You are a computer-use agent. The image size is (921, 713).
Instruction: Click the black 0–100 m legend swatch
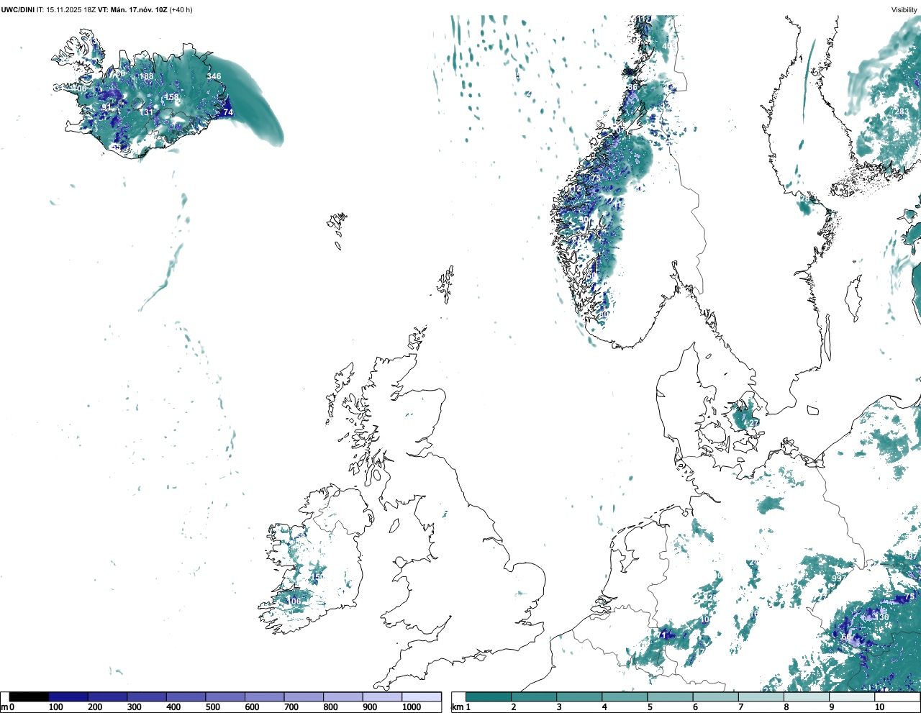[x=29, y=696]
